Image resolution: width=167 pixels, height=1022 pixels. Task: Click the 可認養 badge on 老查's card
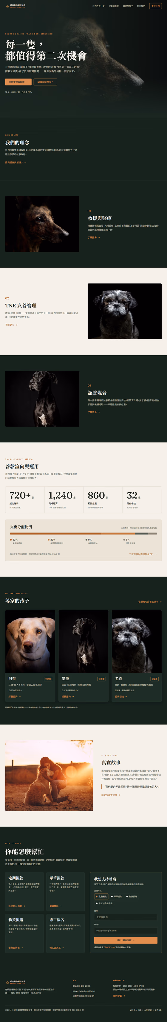point(154,679)
